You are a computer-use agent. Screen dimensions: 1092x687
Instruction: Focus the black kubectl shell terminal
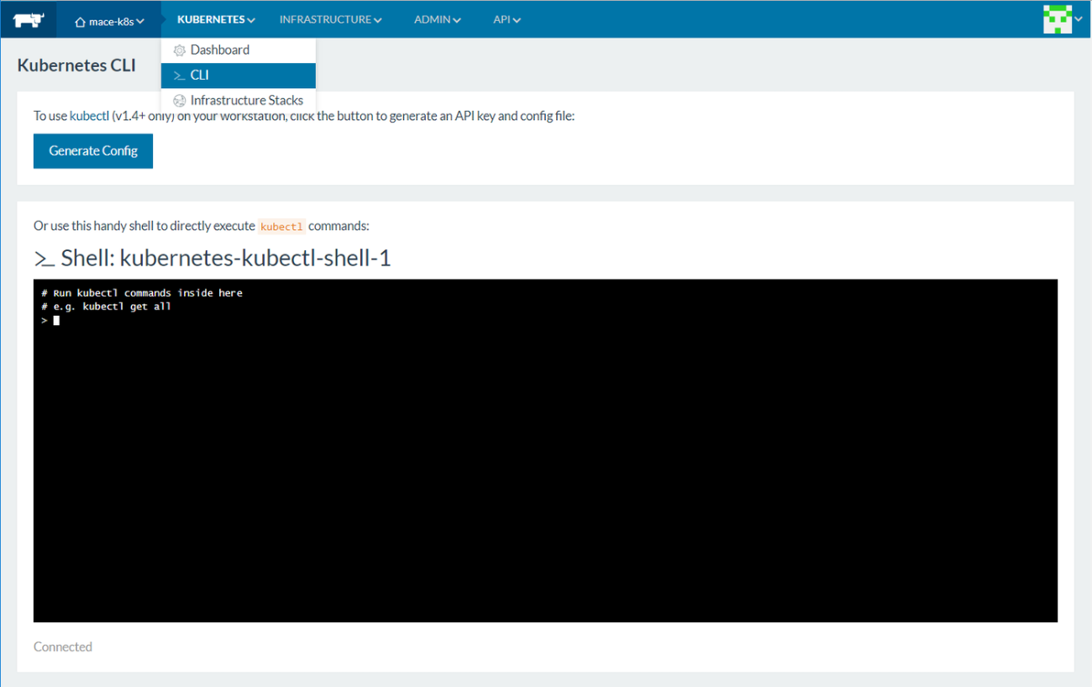coord(545,451)
